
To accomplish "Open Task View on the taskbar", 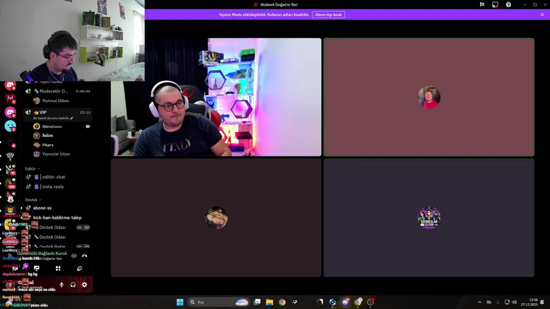I will click(x=257, y=302).
